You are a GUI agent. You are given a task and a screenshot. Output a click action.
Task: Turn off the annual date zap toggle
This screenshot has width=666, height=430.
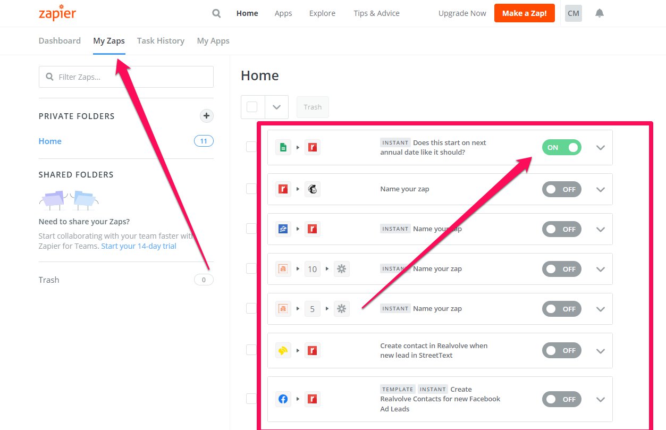[562, 147]
